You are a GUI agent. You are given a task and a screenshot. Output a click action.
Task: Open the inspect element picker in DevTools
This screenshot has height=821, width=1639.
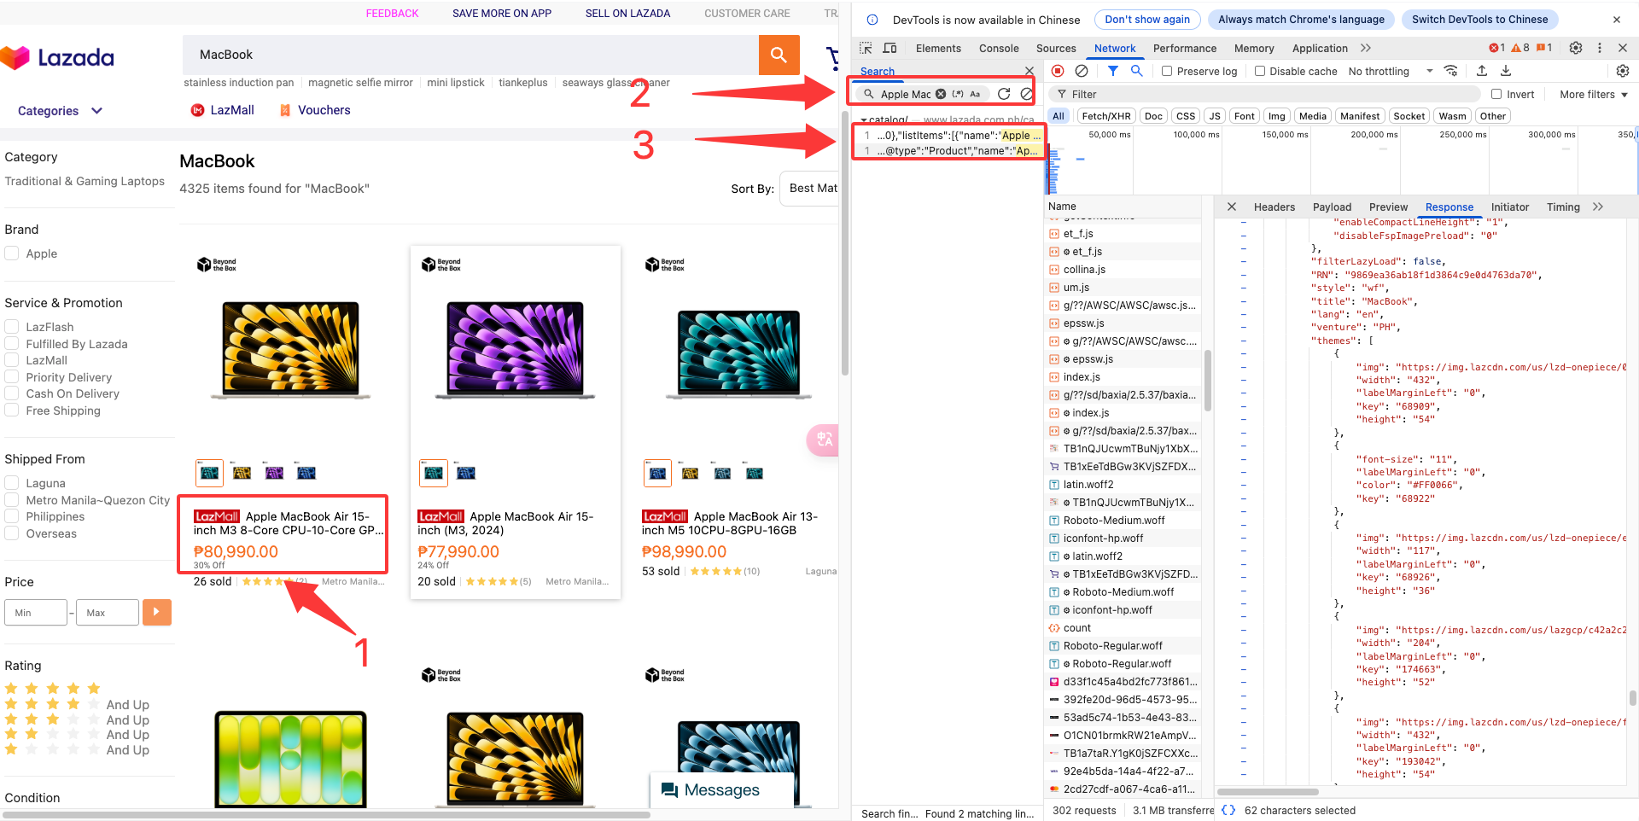coord(866,48)
